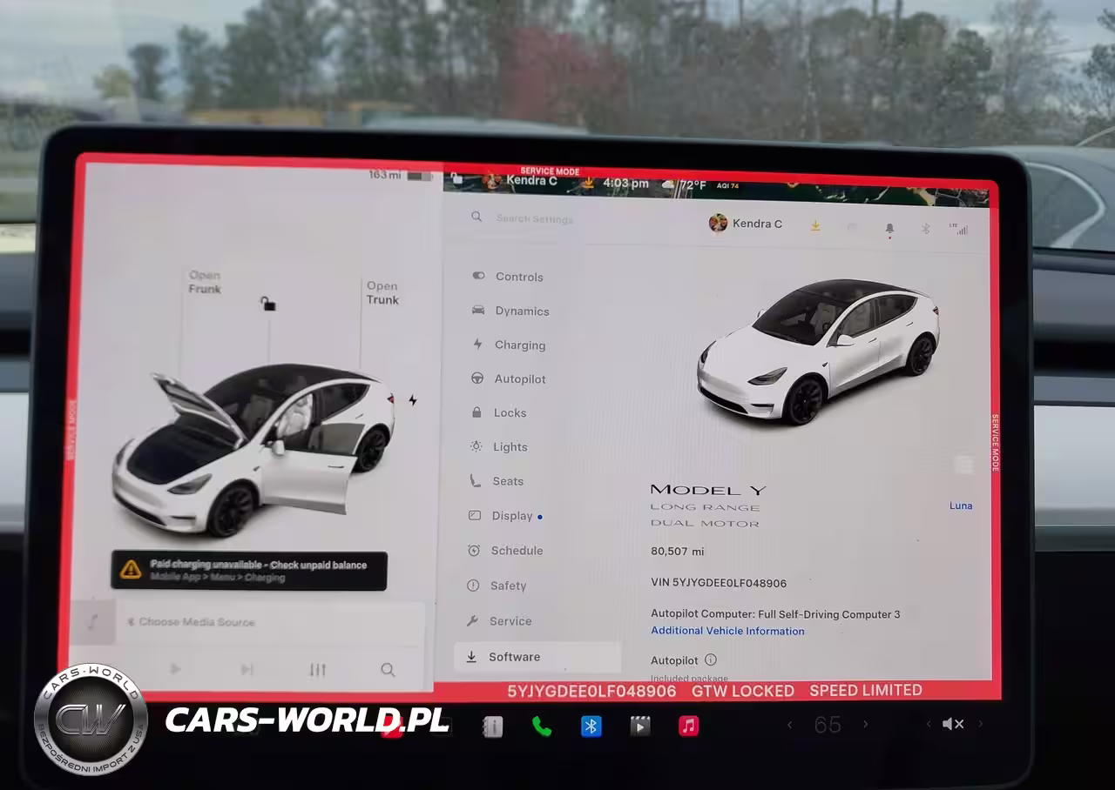Open the Kendra C profile dropdown
This screenshot has width=1115, height=790.
[x=746, y=224]
